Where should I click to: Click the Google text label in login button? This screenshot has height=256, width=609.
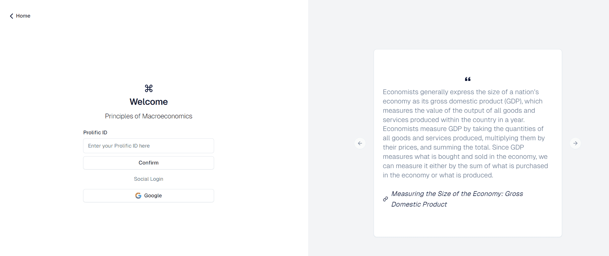(x=153, y=196)
